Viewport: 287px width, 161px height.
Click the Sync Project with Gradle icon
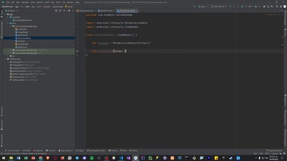point(264,6)
